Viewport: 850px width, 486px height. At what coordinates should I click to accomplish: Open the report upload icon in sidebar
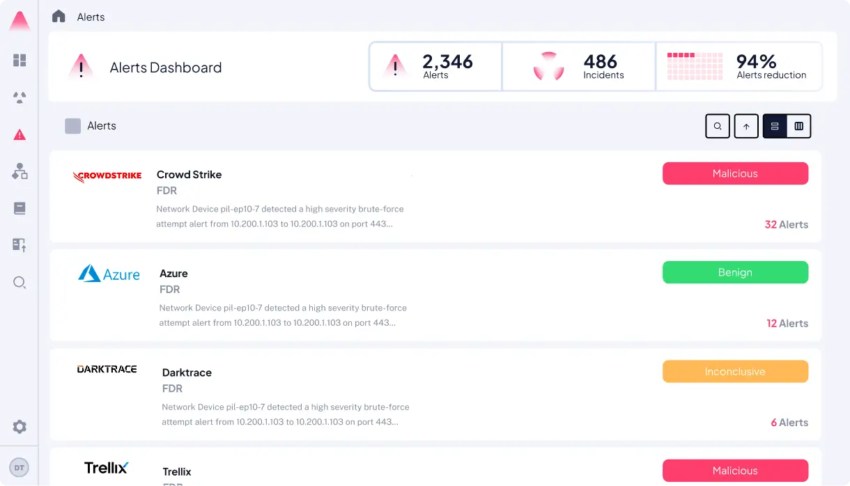[20, 245]
